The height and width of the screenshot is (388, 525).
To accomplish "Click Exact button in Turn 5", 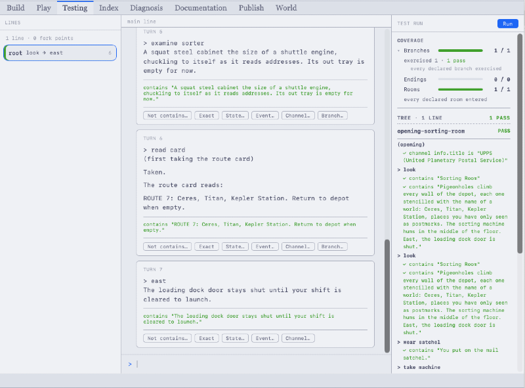I will click(206, 116).
